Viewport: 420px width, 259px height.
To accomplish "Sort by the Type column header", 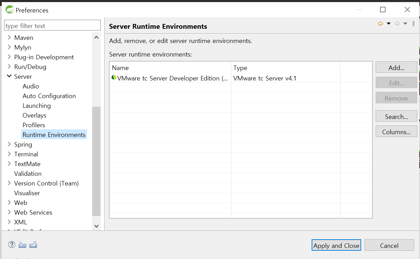I will (286, 68).
